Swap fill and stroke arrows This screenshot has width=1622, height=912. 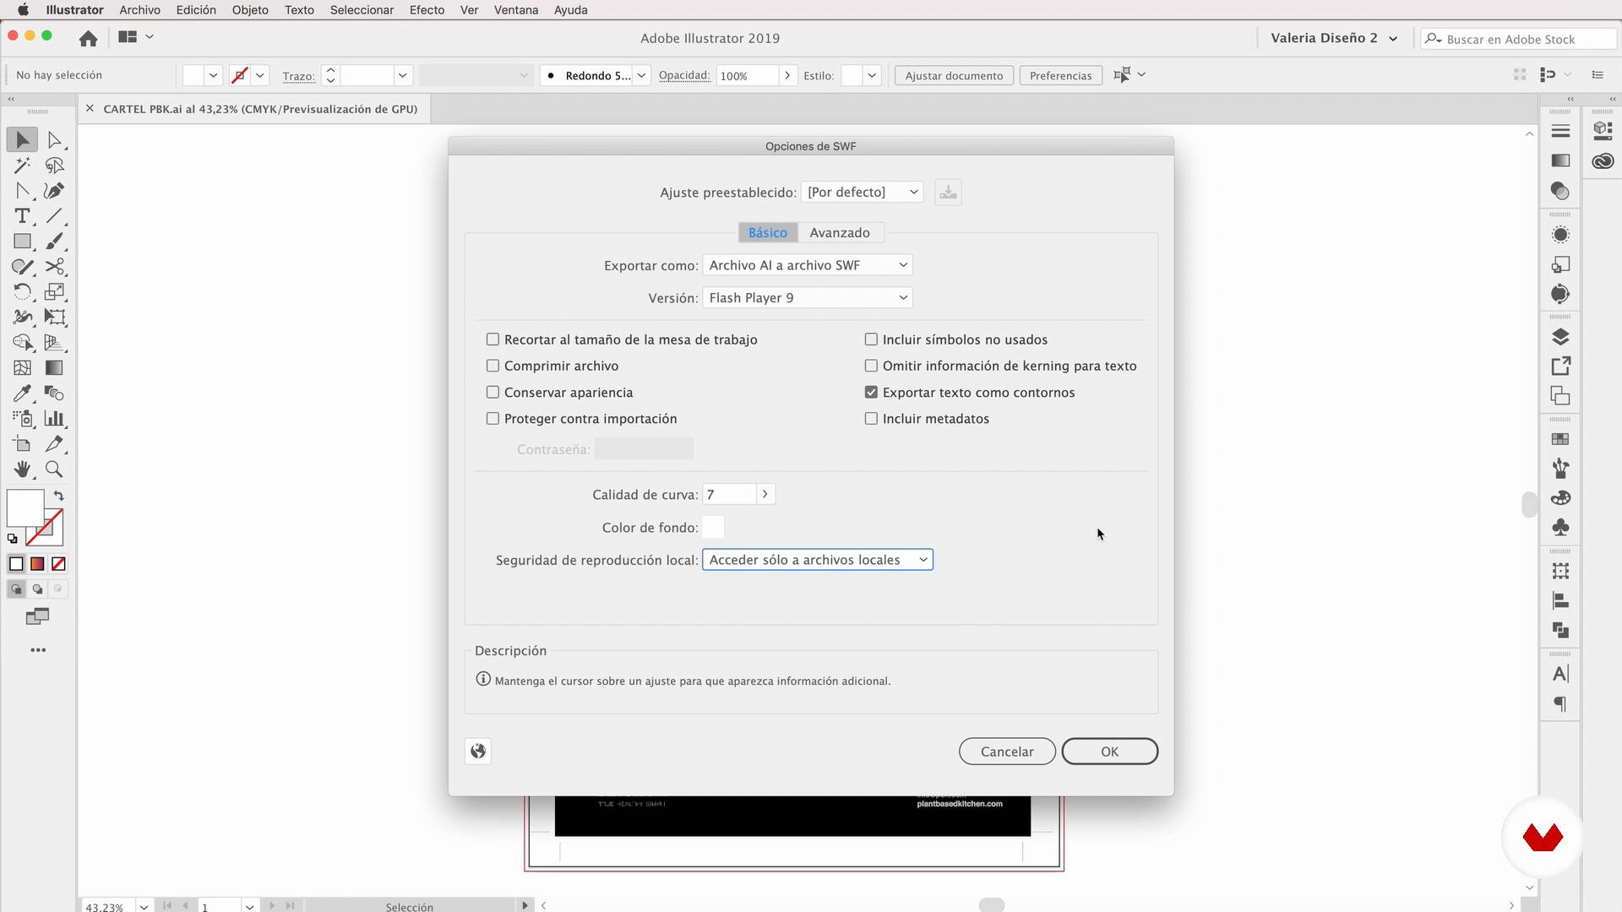point(58,496)
